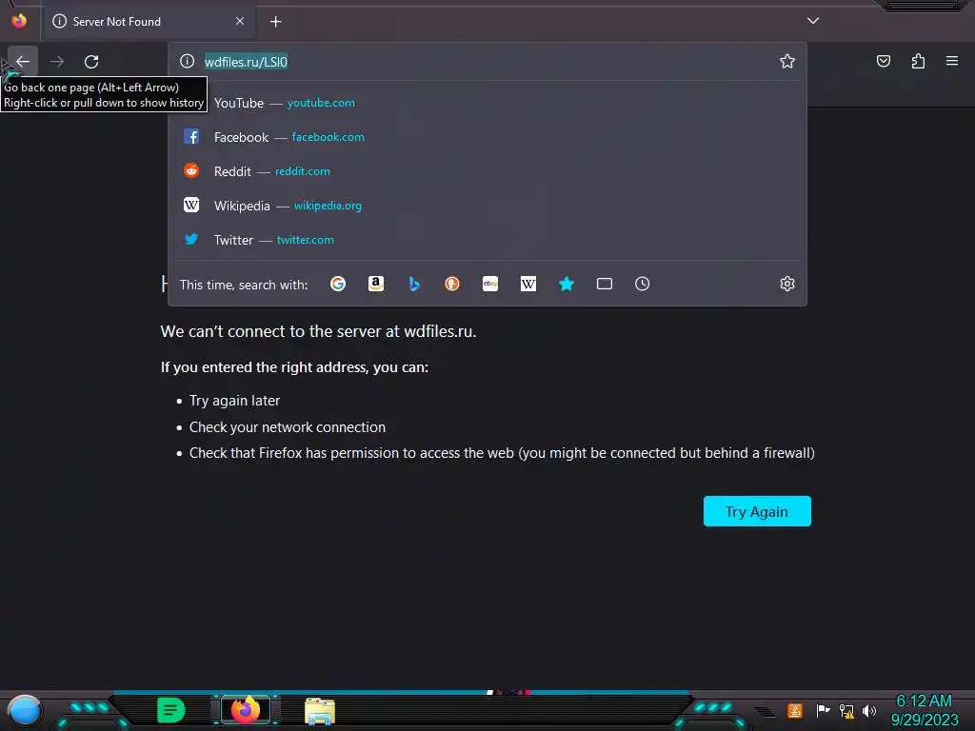Click the 'Try again later' bullet
The height and width of the screenshot is (731, 975).
(234, 401)
